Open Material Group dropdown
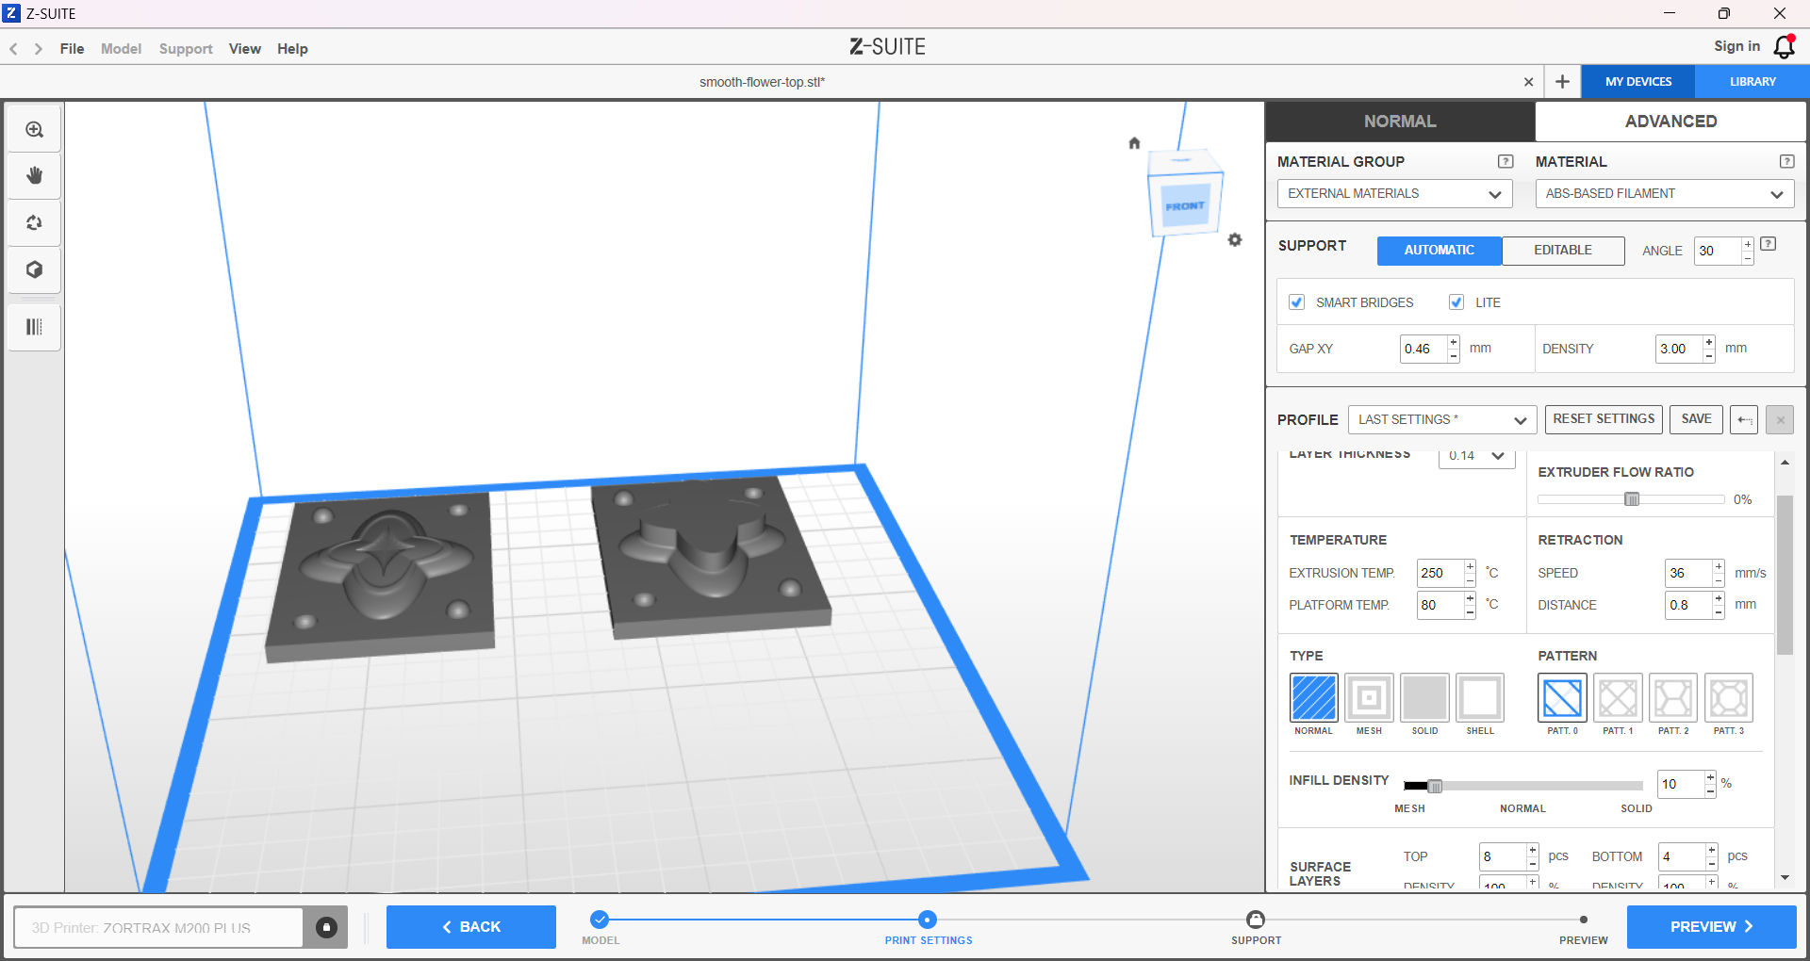Viewport: 1810px width, 961px height. 1395,194
